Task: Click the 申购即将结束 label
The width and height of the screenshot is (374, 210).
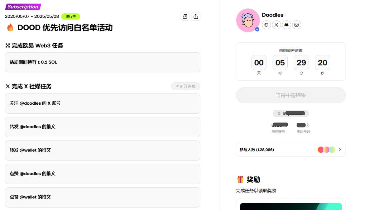Action: (x=291, y=50)
